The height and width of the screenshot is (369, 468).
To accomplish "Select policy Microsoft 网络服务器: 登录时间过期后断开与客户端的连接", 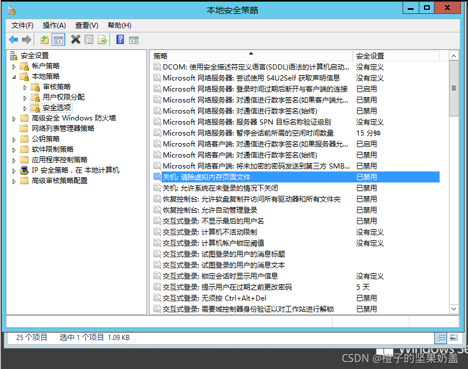I will [255, 89].
